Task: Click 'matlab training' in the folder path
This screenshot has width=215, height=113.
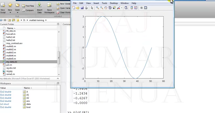Action: coord(37,20)
